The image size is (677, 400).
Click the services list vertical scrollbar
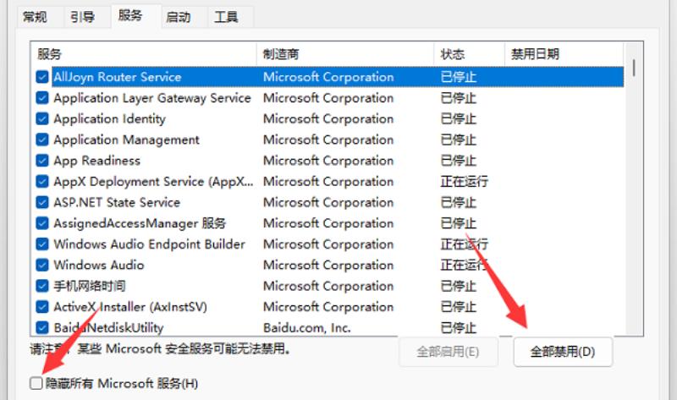[633, 189]
